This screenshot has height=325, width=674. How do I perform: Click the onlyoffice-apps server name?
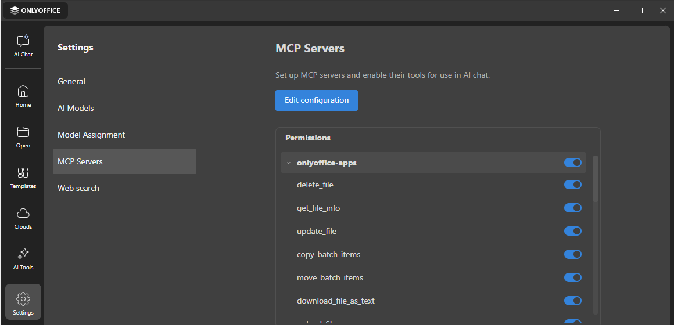pos(327,163)
